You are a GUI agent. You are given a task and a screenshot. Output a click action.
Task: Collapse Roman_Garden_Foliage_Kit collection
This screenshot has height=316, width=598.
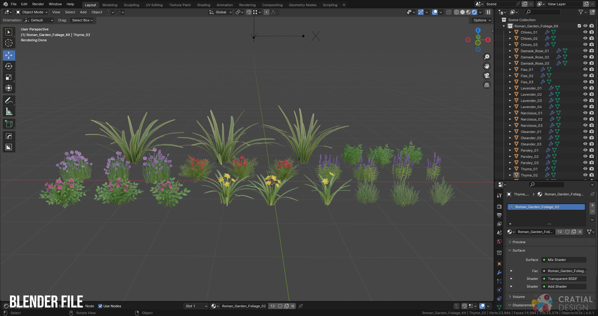[504, 26]
